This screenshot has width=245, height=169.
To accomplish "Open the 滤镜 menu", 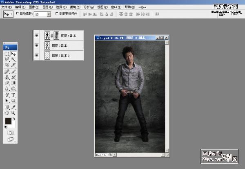I will [x=73, y=7].
